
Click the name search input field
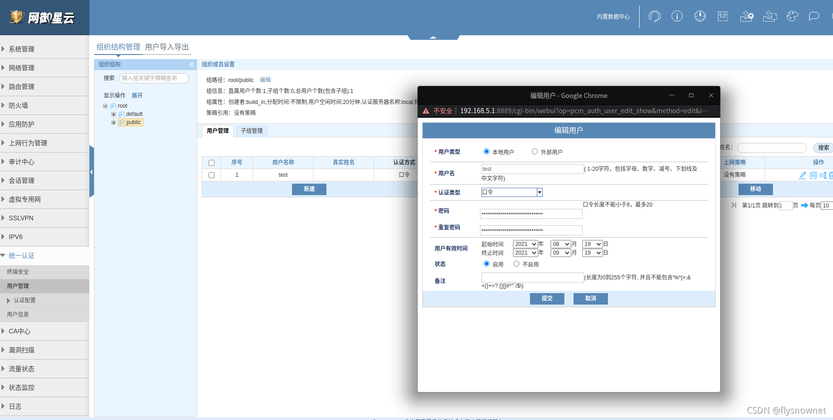tap(772, 148)
